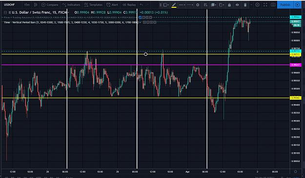Collapse the indicator legend toggle
Screen dimensions: 305x178
(x=5, y=13)
